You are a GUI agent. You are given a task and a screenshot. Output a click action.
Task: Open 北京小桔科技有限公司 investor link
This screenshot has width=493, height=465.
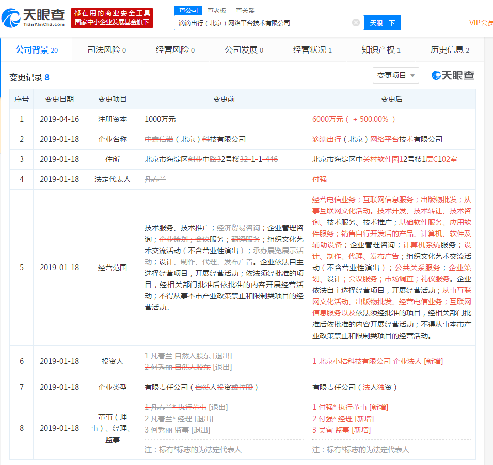pyautogui.click(x=354, y=361)
